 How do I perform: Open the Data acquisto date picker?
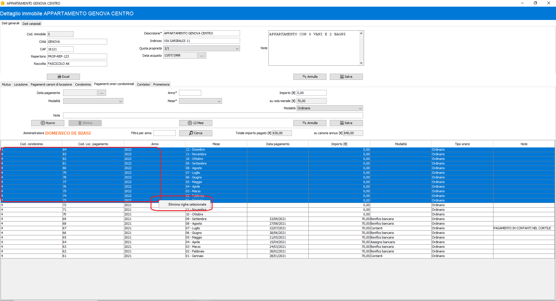tap(202, 56)
